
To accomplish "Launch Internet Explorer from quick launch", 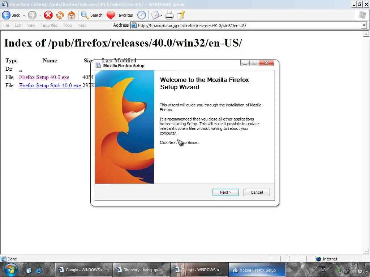I will click(38, 271).
